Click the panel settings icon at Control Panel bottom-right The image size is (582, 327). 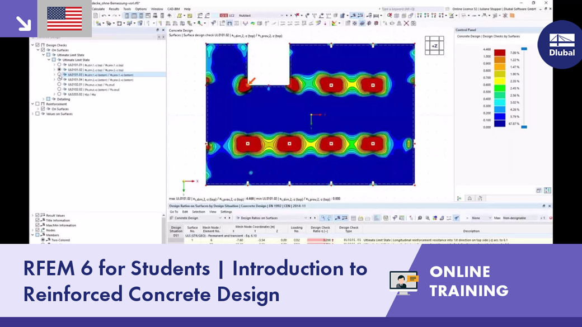pos(538,190)
